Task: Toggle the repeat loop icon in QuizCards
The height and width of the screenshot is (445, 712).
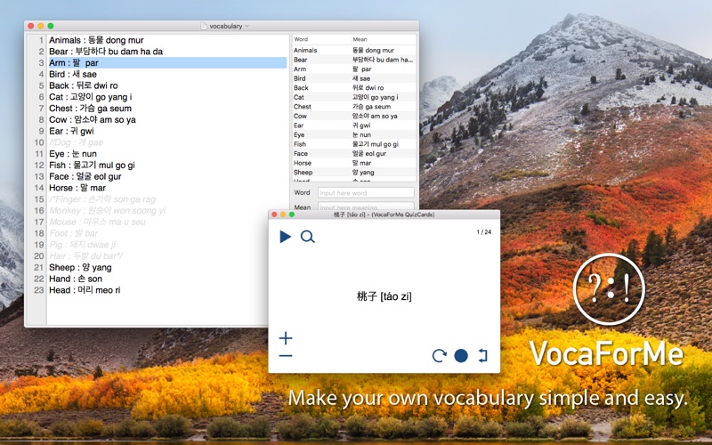Action: tap(482, 355)
